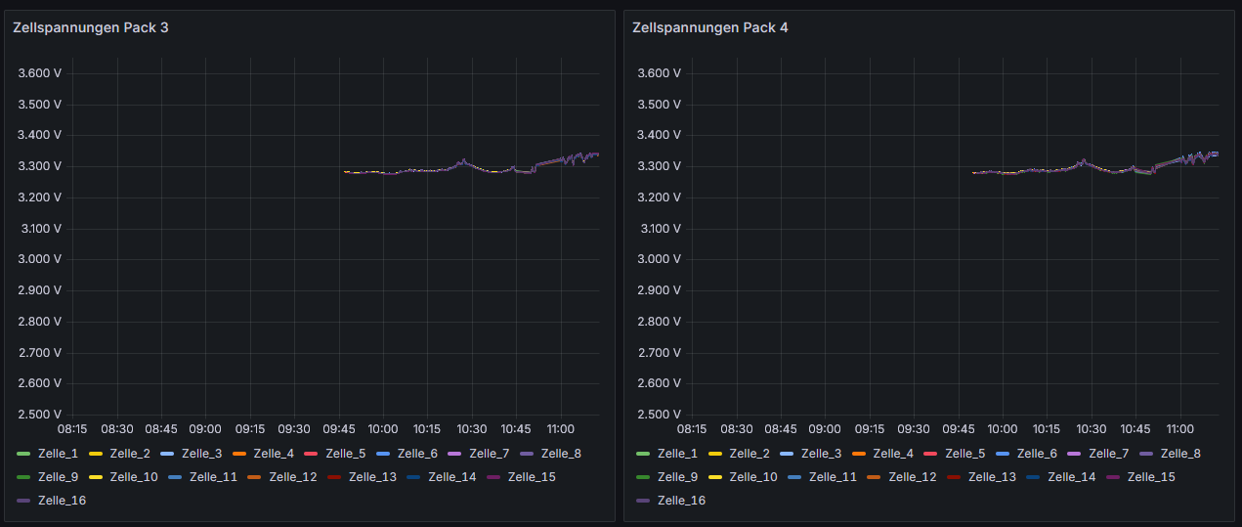
Task: Isolate Zelle_8 label in Pack 3 legend
Action: coord(561,454)
